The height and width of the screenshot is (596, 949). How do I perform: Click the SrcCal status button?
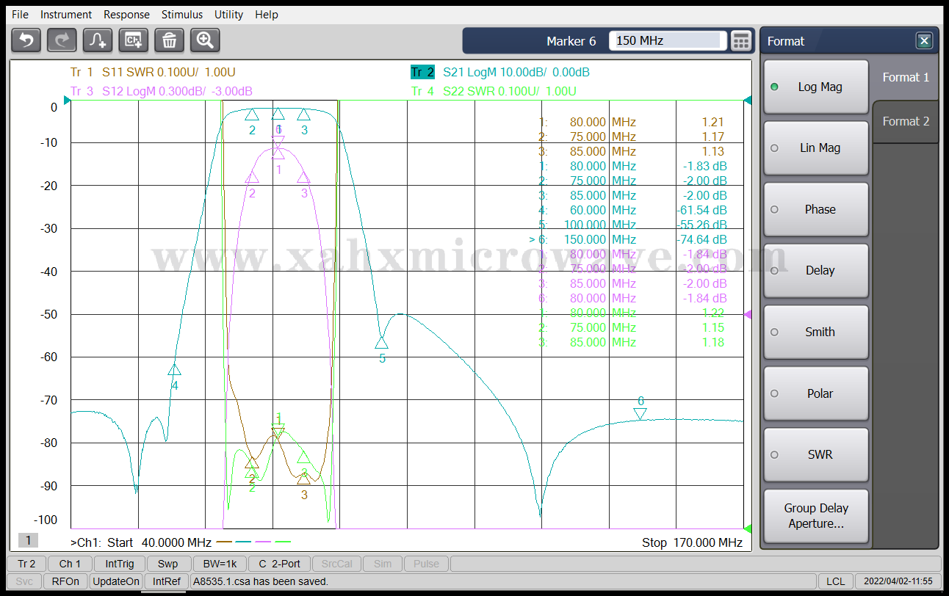click(337, 564)
